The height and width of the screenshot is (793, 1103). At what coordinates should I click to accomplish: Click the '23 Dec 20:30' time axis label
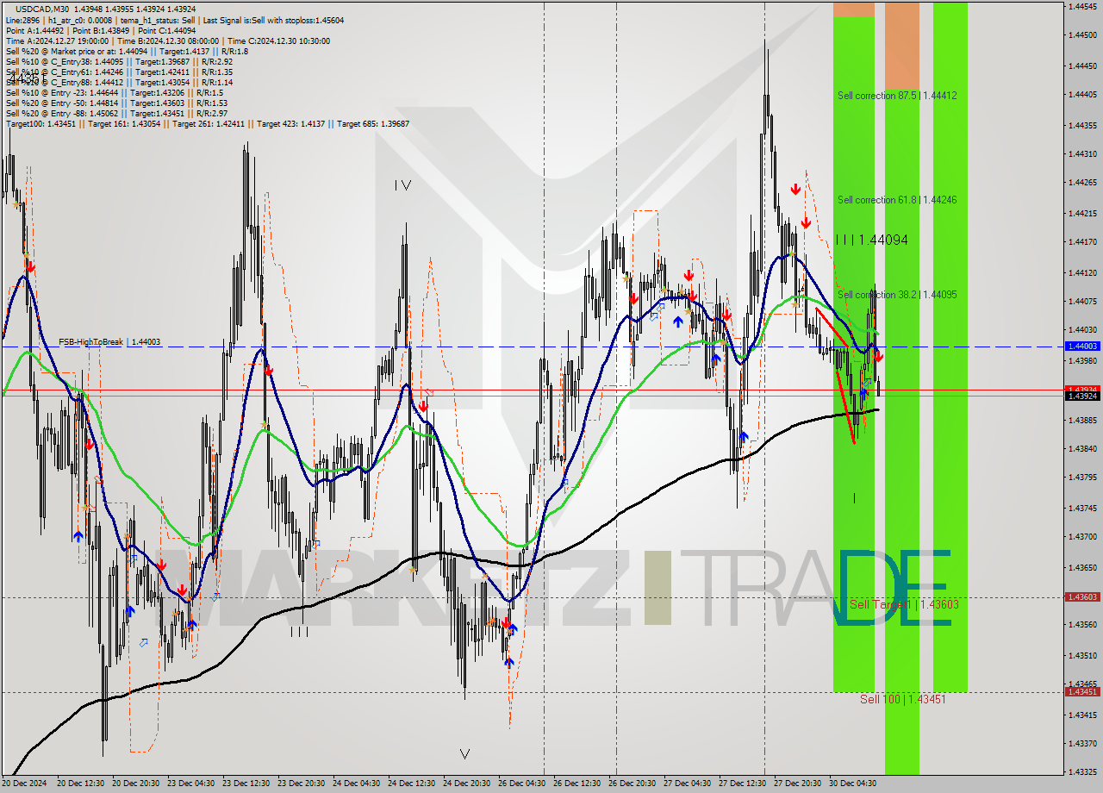click(x=301, y=783)
